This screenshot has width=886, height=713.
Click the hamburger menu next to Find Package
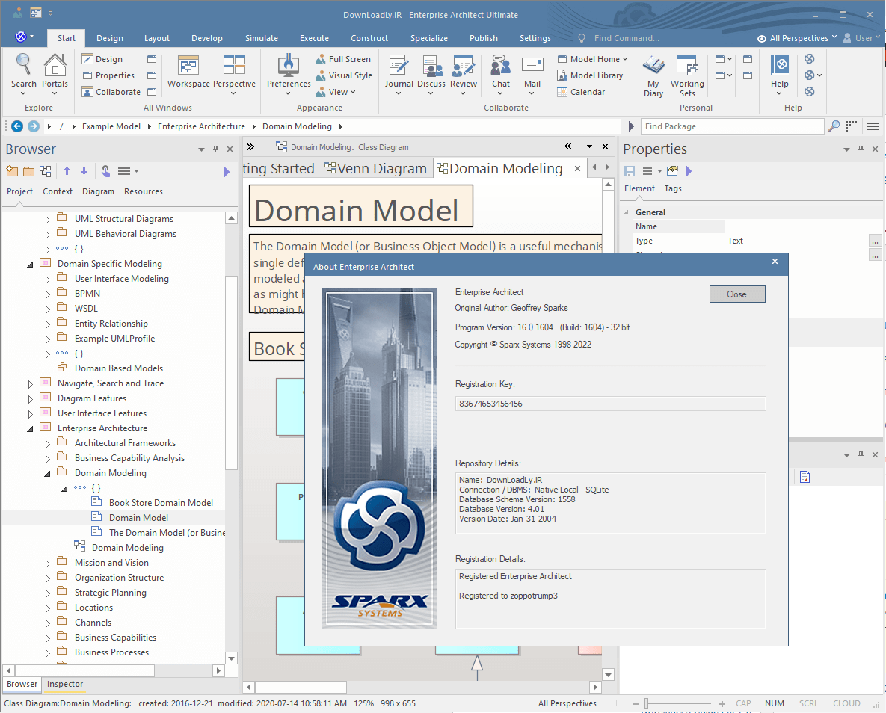point(873,126)
